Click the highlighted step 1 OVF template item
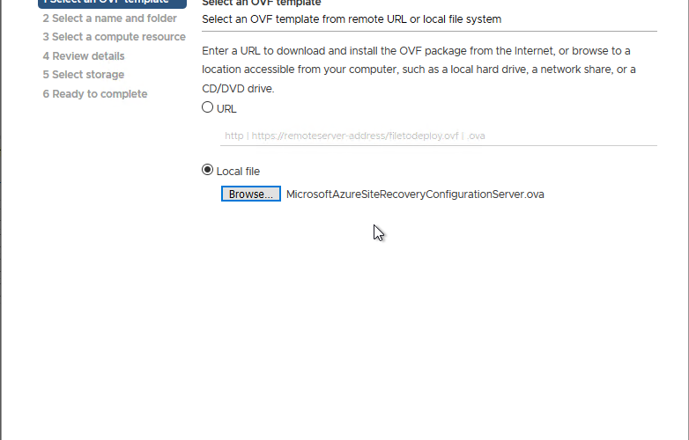689x440 pixels. tap(112, 4)
